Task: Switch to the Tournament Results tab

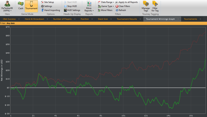Action: point(127,19)
